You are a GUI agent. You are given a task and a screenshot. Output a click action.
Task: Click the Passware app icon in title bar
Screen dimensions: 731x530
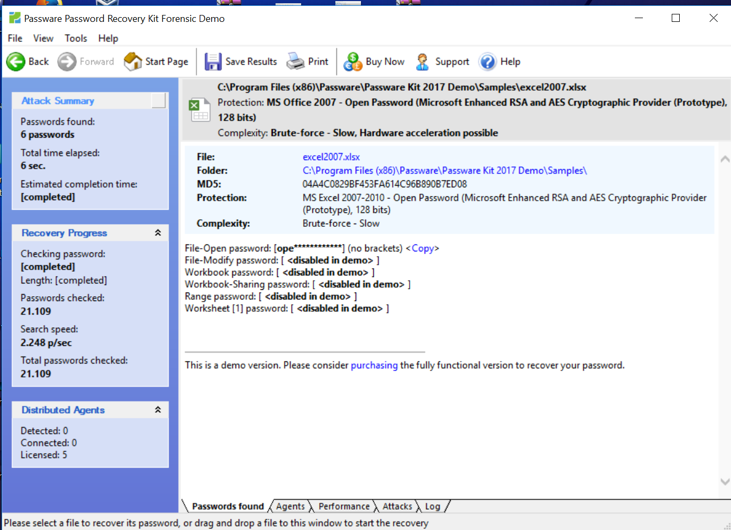click(15, 18)
